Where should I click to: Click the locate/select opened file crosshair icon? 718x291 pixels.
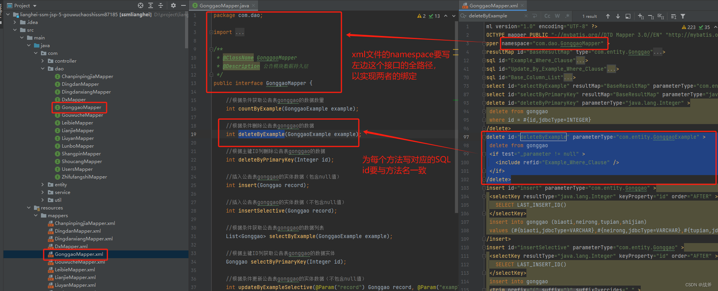click(141, 5)
